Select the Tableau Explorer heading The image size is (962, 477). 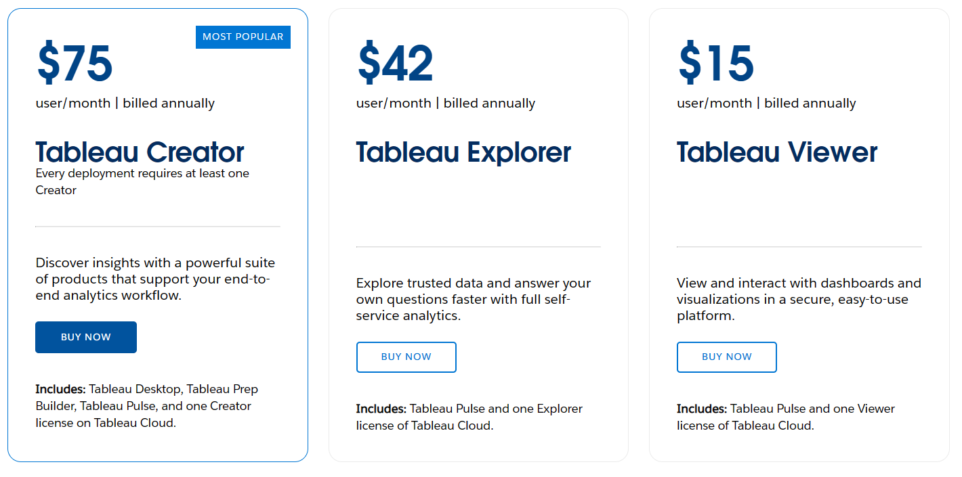coord(463,152)
